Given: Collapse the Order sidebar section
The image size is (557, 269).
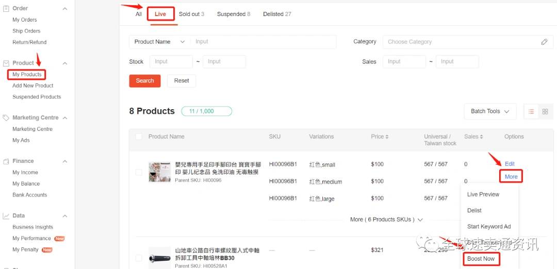Looking at the screenshot, I should [x=64, y=9].
